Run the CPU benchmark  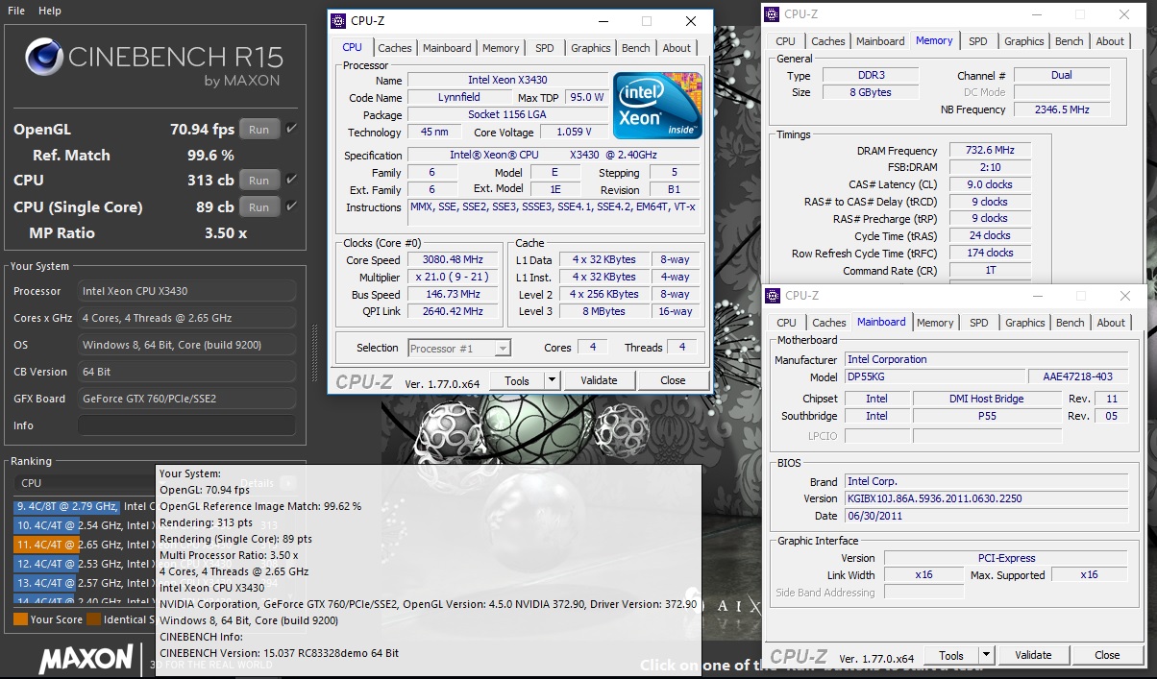point(259,181)
